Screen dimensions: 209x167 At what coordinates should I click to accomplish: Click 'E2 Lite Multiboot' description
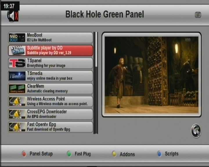coord(39,40)
